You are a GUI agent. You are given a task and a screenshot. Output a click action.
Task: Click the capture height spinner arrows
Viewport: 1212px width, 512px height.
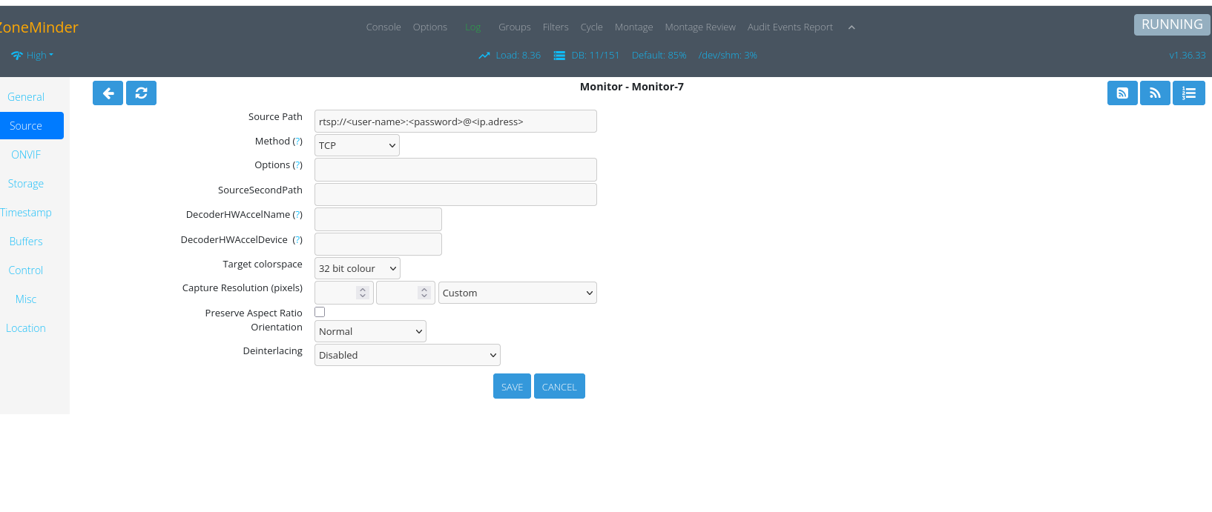pos(424,293)
